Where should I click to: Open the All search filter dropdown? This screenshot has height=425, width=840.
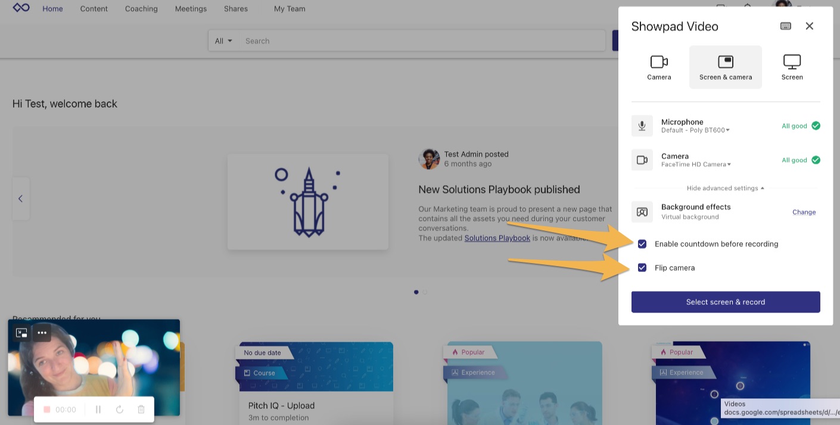pyautogui.click(x=223, y=41)
